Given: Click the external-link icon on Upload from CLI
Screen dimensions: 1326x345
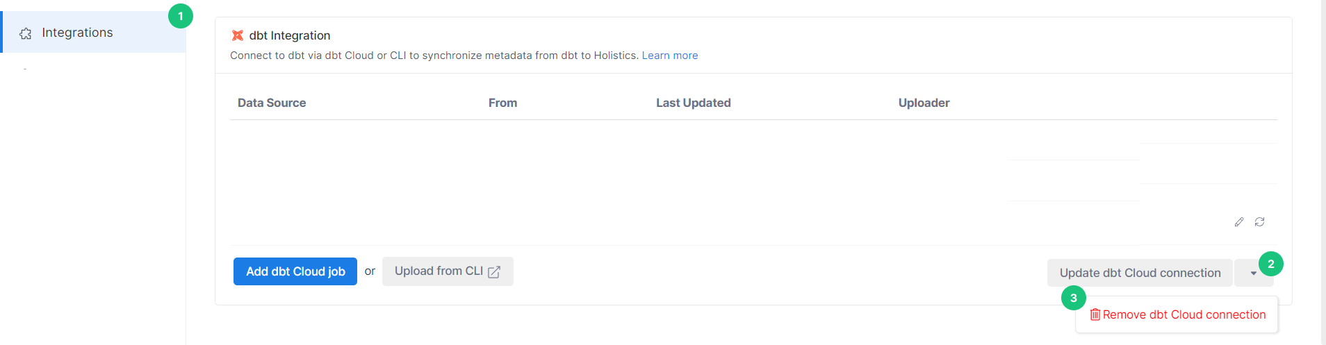Looking at the screenshot, I should pos(494,272).
